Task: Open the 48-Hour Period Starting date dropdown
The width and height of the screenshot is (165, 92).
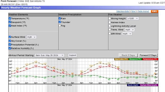Action: (x=49, y=55)
